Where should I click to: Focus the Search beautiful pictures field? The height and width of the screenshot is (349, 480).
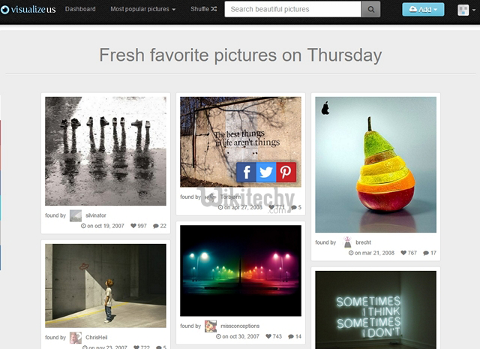tap(293, 10)
